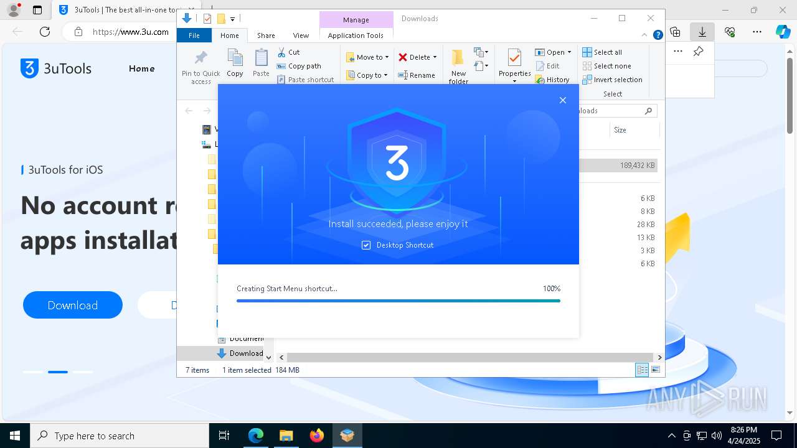
Task: Click Paste shortcut in the ribbon
Action: (305, 80)
